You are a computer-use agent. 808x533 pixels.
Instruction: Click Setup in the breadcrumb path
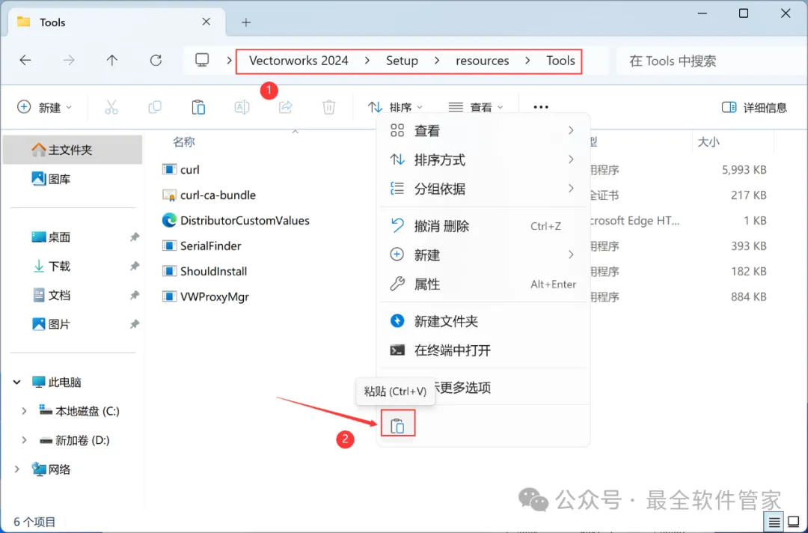(402, 61)
